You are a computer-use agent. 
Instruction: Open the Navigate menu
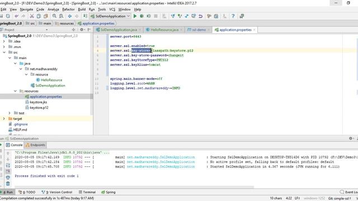click(x=26, y=9)
